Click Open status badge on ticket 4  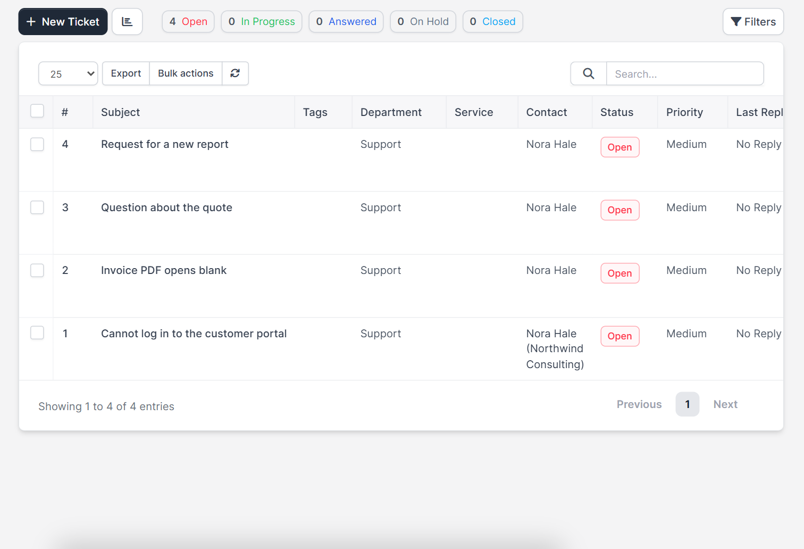click(x=620, y=147)
